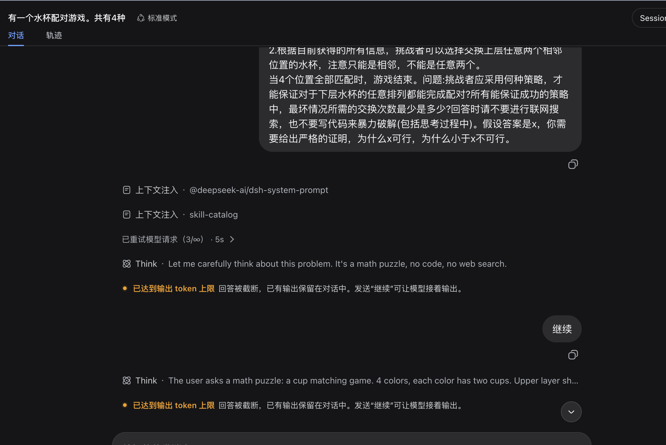Click the context injection icon for dsh-system-prompt

tap(127, 190)
